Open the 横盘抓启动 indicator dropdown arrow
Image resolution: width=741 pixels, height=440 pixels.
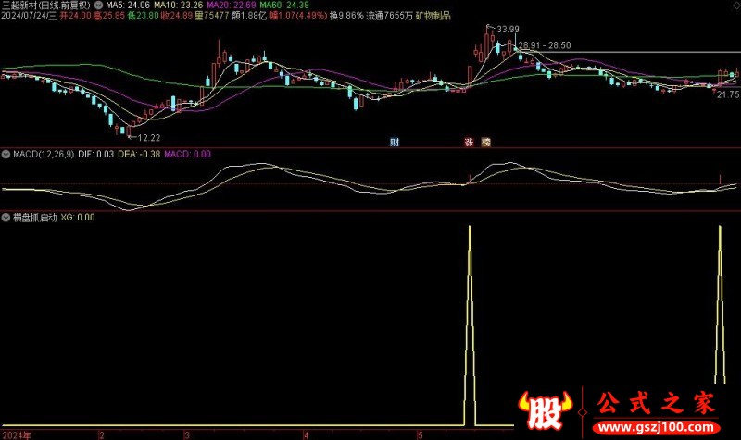click(6, 218)
